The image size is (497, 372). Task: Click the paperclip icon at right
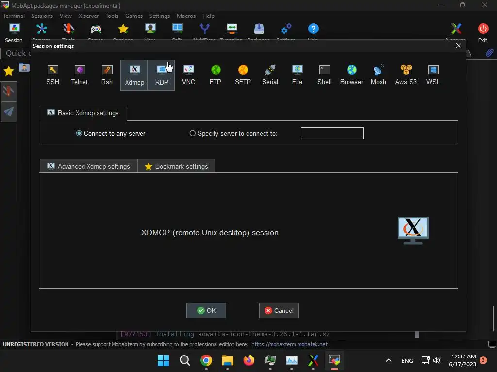[x=490, y=53]
